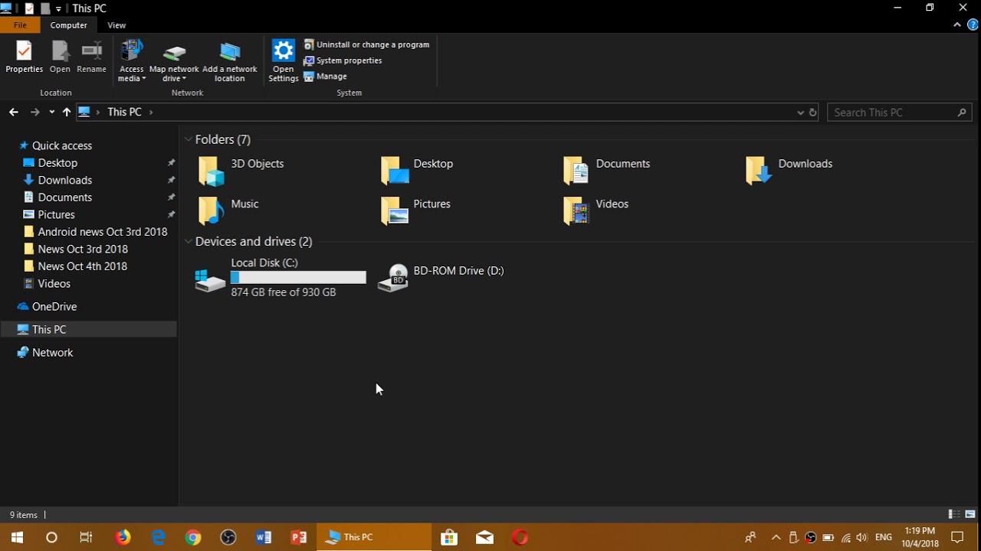Open Firefox from the taskbar
981x551 pixels.
click(x=123, y=537)
